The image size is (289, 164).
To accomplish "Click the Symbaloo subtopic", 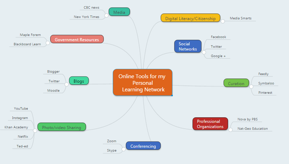I will pyautogui.click(x=266, y=83).
